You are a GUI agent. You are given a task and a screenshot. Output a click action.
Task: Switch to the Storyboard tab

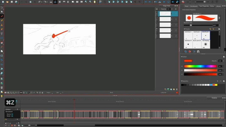(194, 6)
